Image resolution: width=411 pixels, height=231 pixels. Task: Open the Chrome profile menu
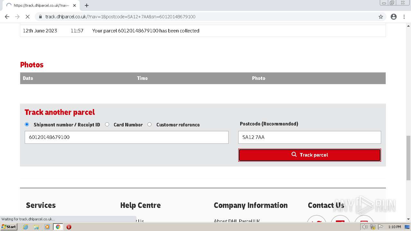pos(394,17)
